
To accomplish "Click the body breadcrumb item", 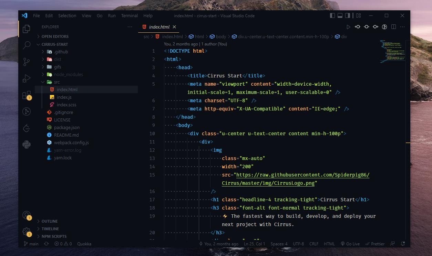I will [x=218, y=36].
